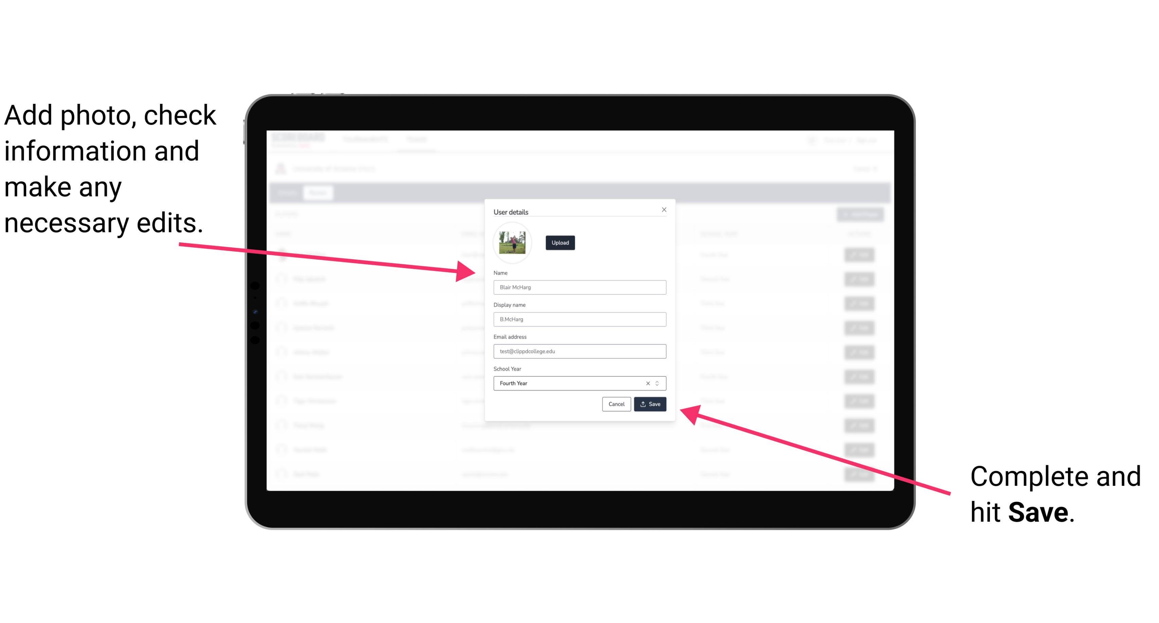Click the close X icon on dialog
Viewport: 1159px width, 623px height.
coord(664,209)
